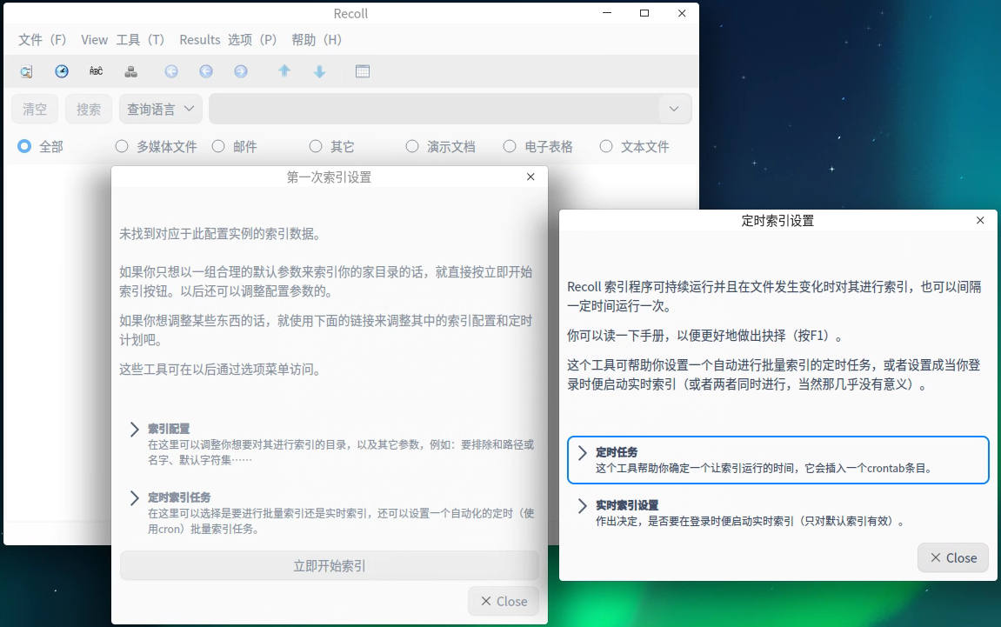This screenshot has height=627, width=1001.
Task: Show results as table icon
Action: [363, 71]
